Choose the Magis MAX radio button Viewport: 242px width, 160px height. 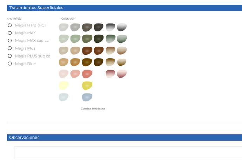[10, 33]
